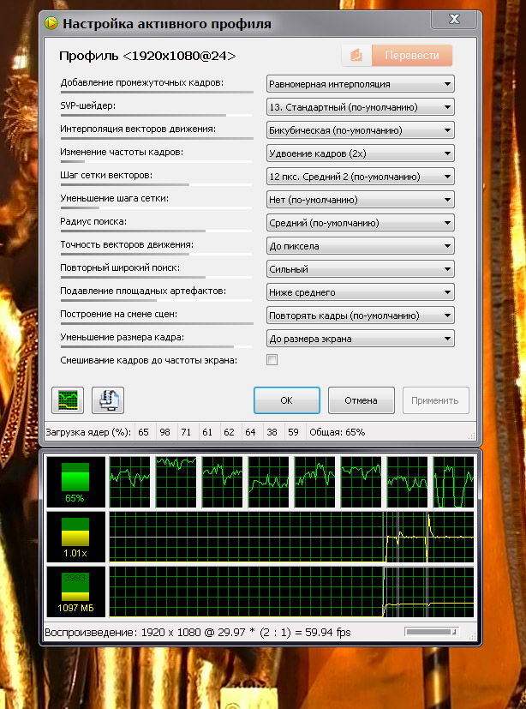The height and width of the screenshot is (709, 526).
Task: Click the 65% CPU load indicator
Action: (75, 481)
